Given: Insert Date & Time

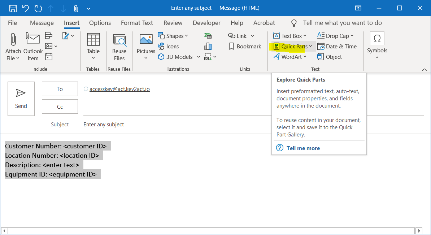Looking at the screenshot, I should [337, 47].
